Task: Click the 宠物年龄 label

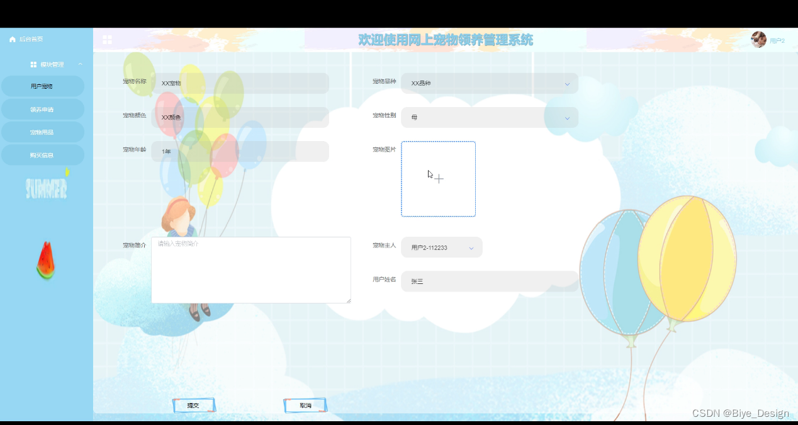Action: click(x=135, y=149)
